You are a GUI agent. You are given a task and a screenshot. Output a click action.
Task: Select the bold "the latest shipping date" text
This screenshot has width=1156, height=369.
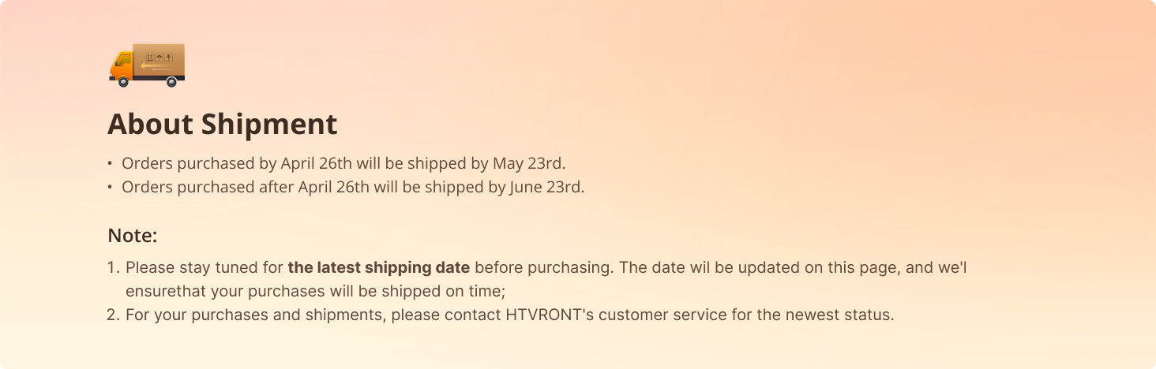tap(379, 267)
